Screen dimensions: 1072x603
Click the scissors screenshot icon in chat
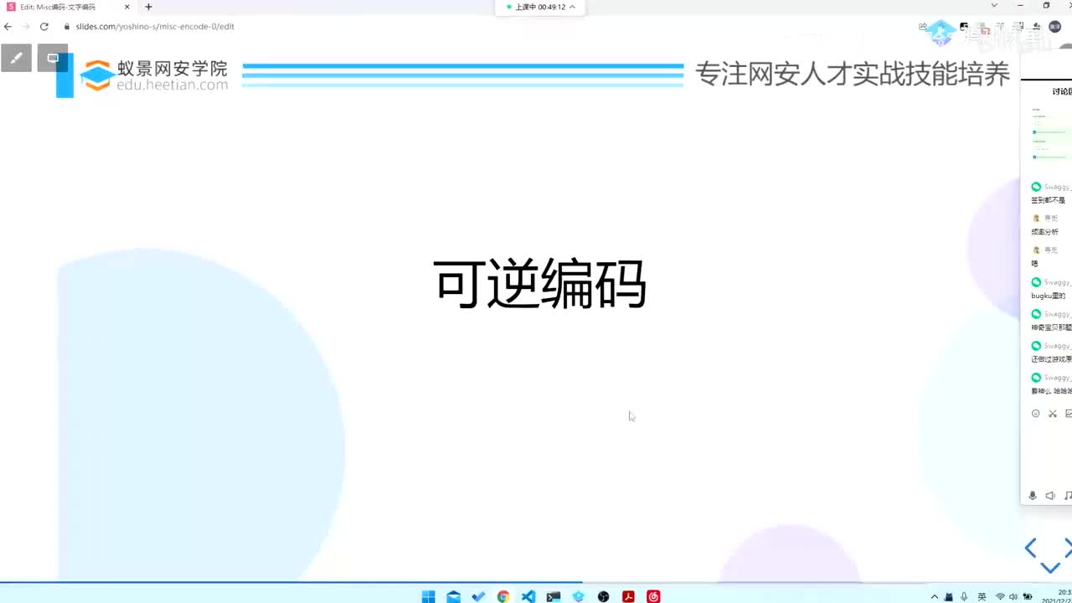1053,414
